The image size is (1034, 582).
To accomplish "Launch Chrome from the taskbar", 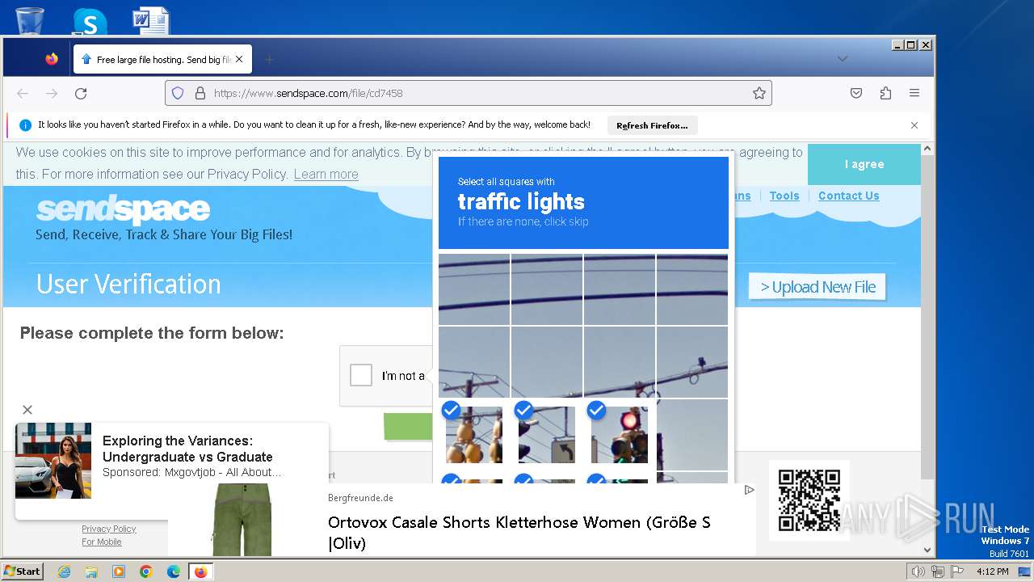I will [x=146, y=571].
